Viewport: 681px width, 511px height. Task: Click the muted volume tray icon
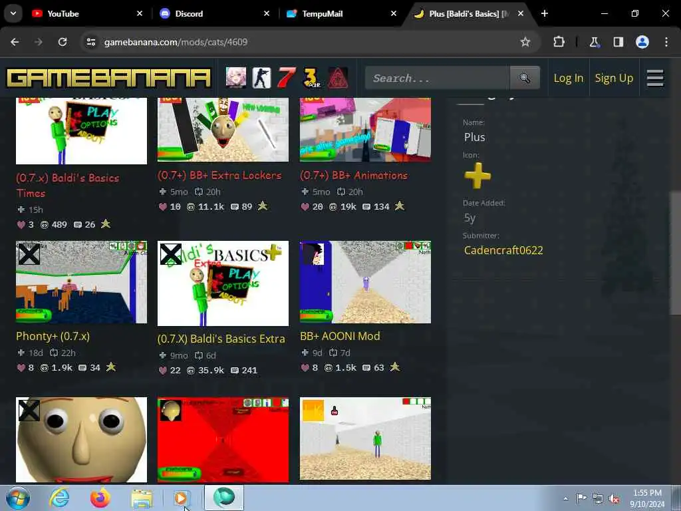(x=613, y=498)
